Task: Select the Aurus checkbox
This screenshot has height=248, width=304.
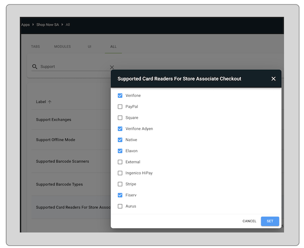Action: [x=120, y=206]
